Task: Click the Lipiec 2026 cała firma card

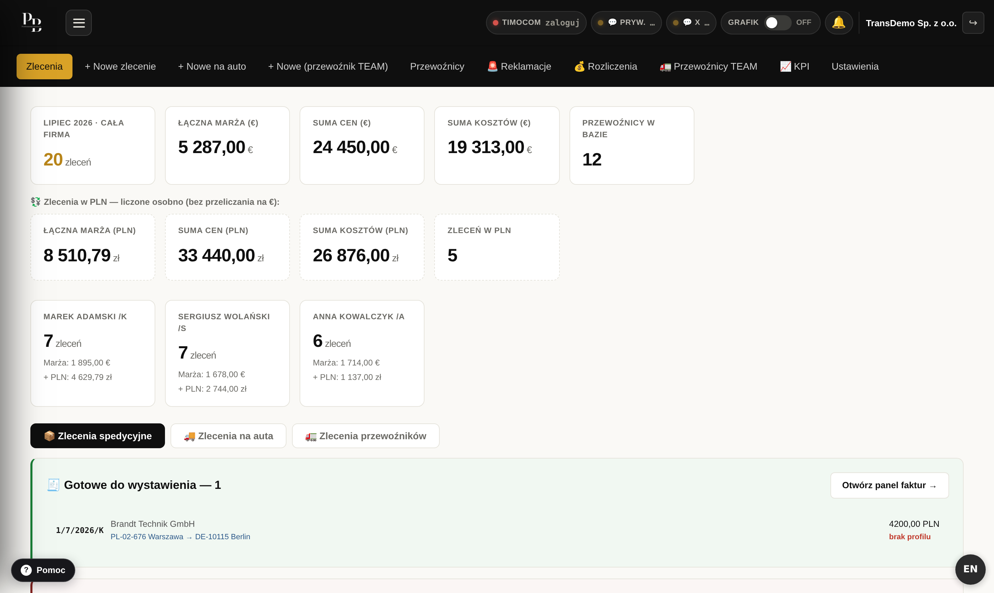Action: 93,145
